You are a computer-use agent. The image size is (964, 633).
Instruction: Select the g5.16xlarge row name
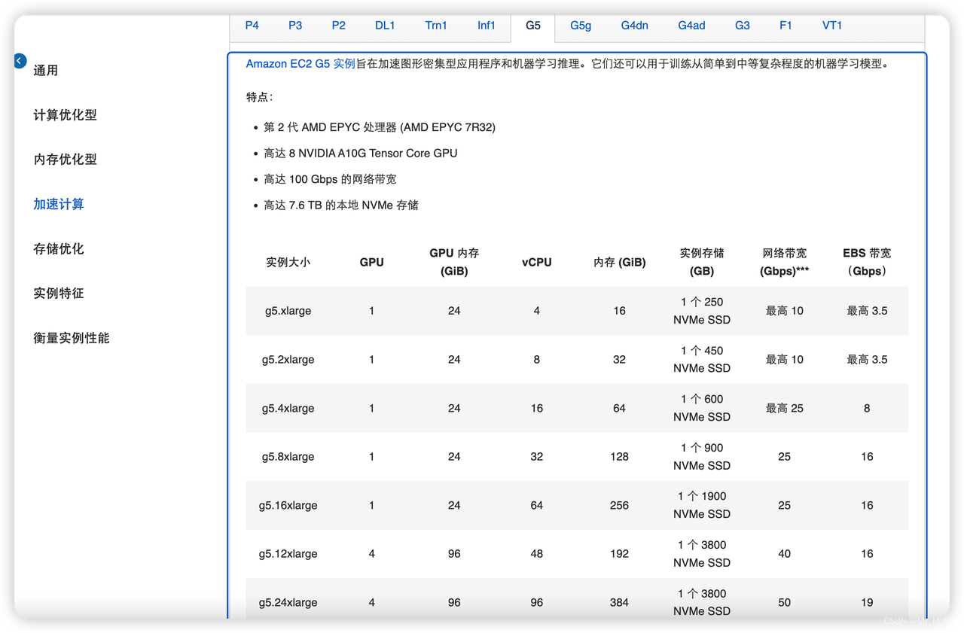point(288,505)
